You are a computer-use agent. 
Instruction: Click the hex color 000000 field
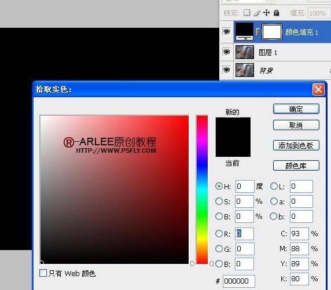pos(239,281)
